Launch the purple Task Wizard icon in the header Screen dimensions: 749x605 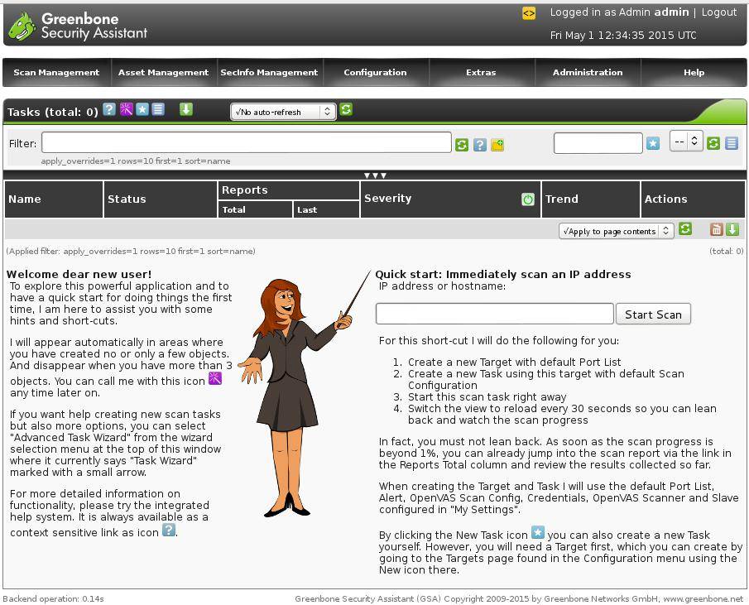coord(126,109)
